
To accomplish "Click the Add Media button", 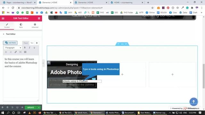I will (10, 43).
